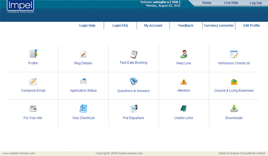Click the For Your Info newspaper icon
The image size is (268, 156).
(33, 109)
